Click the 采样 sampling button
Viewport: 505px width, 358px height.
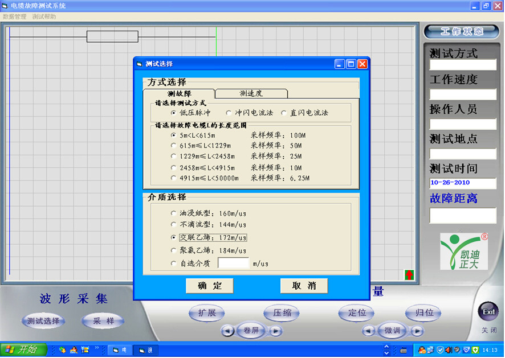click(103, 322)
